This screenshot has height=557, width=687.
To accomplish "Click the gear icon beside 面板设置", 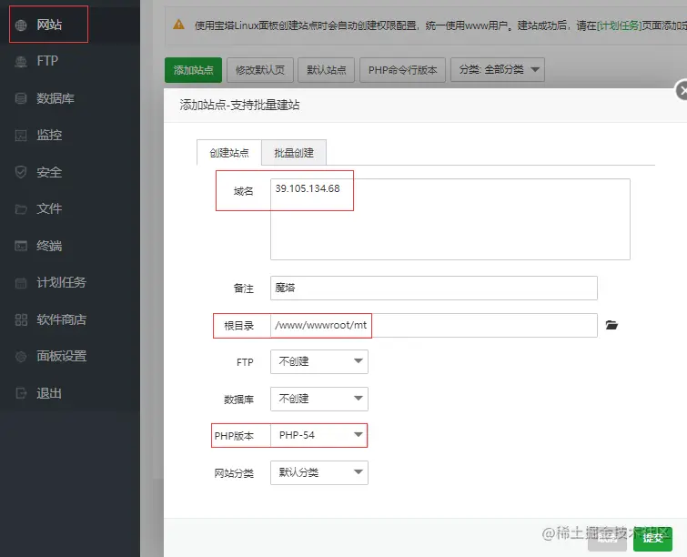I will [21, 357].
